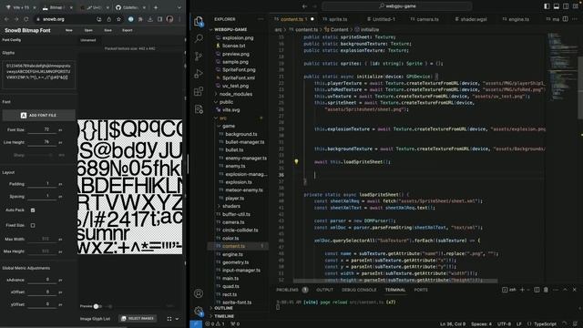Open the DEBUG CONSOLE panel tab
Image resolution: width=583 pixels, height=328 pixels.
pyautogui.click(x=359, y=290)
